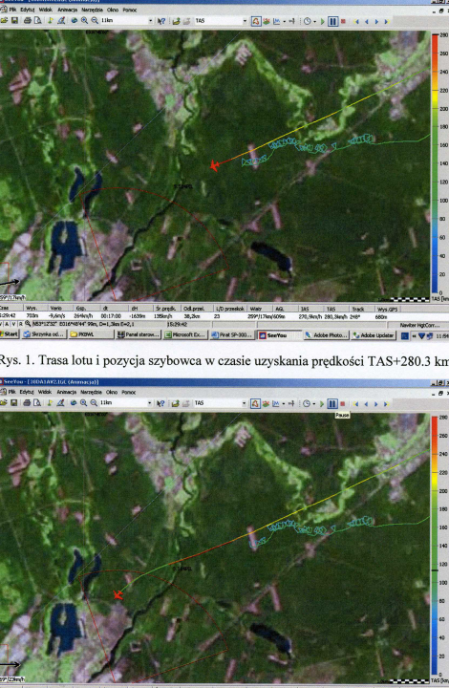The image size is (449, 688).
Task: Expand the 11km scale dropdown, lower window
Action: pos(150,403)
